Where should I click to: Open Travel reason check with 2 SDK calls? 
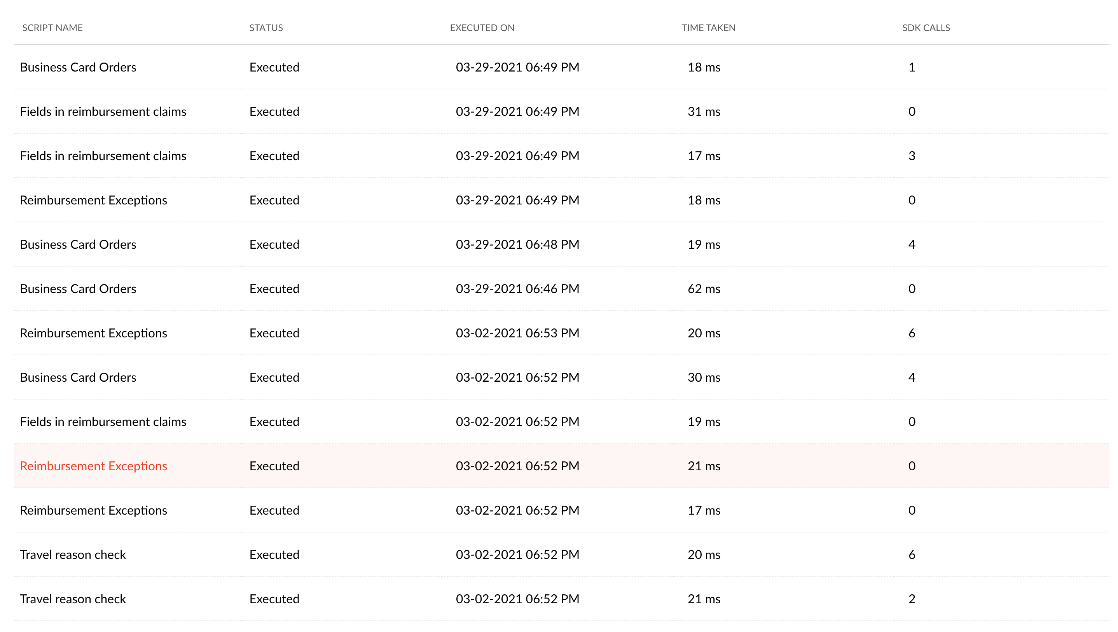click(73, 599)
